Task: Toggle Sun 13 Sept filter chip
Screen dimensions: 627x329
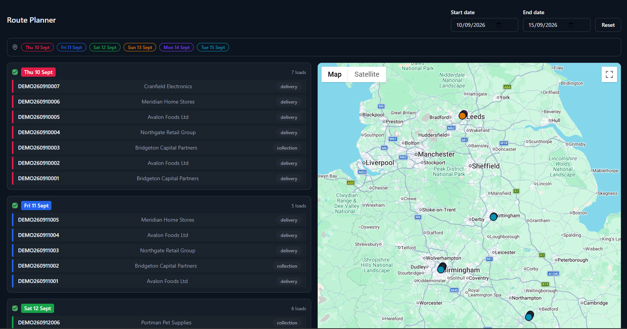Action: pos(140,47)
